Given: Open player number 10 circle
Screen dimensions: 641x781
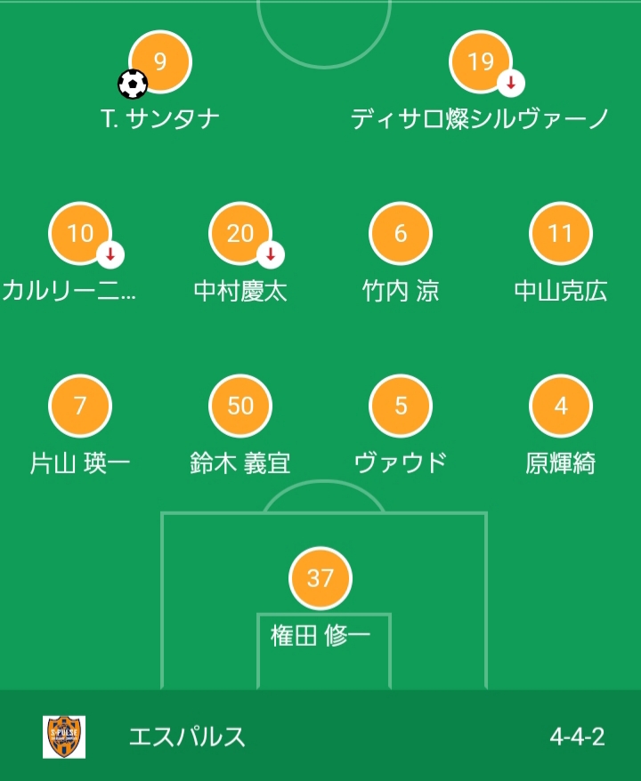Looking at the screenshot, I should point(80,233).
